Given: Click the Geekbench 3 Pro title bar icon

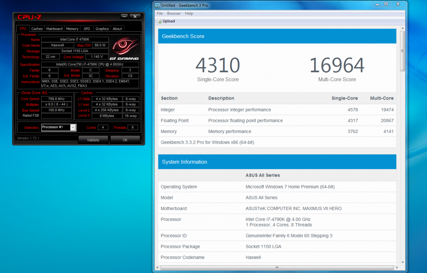Looking at the screenshot, I should point(157,5).
